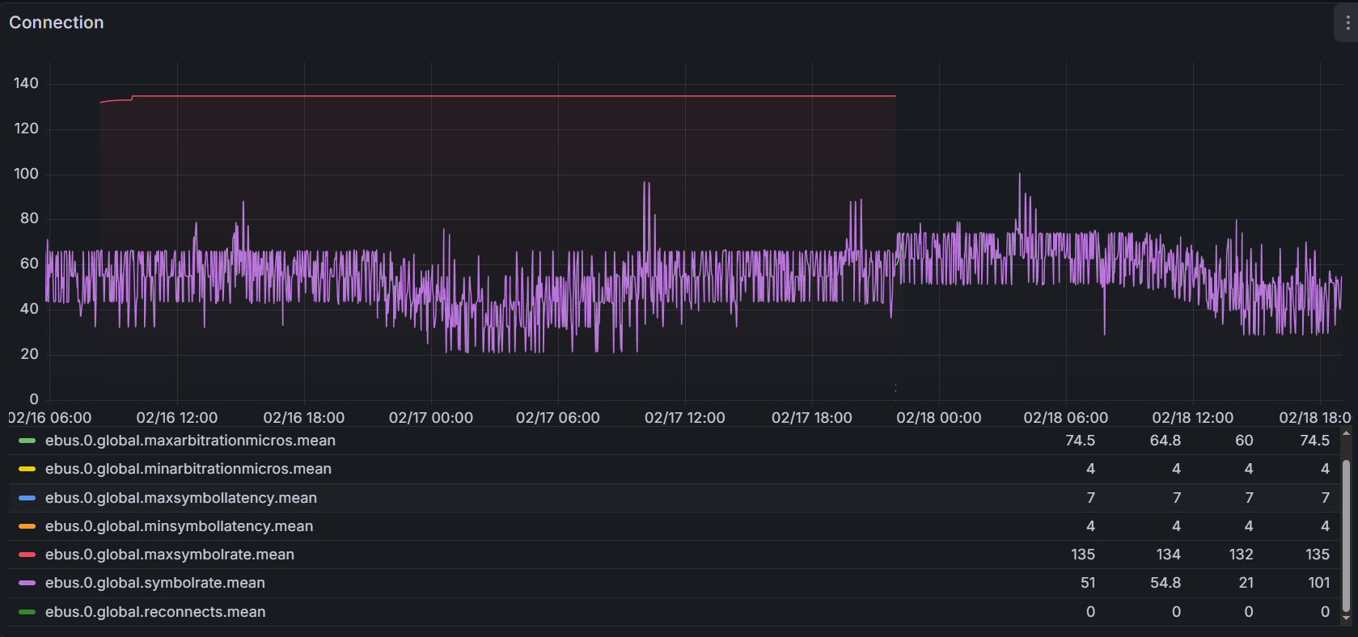Click the 100 y-axis label
This screenshot has width=1358, height=637.
point(26,174)
